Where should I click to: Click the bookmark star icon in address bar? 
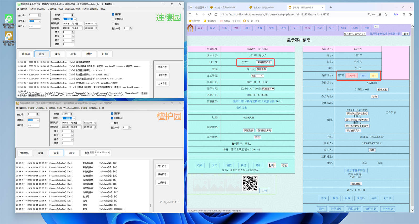click(x=386, y=14)
